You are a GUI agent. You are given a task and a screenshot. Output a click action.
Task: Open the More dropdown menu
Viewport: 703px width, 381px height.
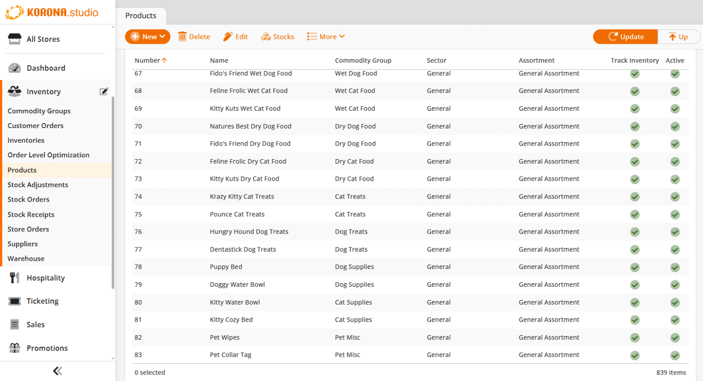pyautogui.click(x=326, y=37)
